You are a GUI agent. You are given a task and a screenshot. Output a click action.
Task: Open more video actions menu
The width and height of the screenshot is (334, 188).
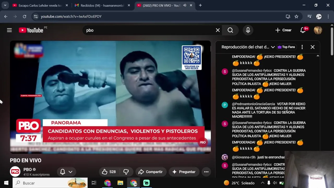pos(206,172)
